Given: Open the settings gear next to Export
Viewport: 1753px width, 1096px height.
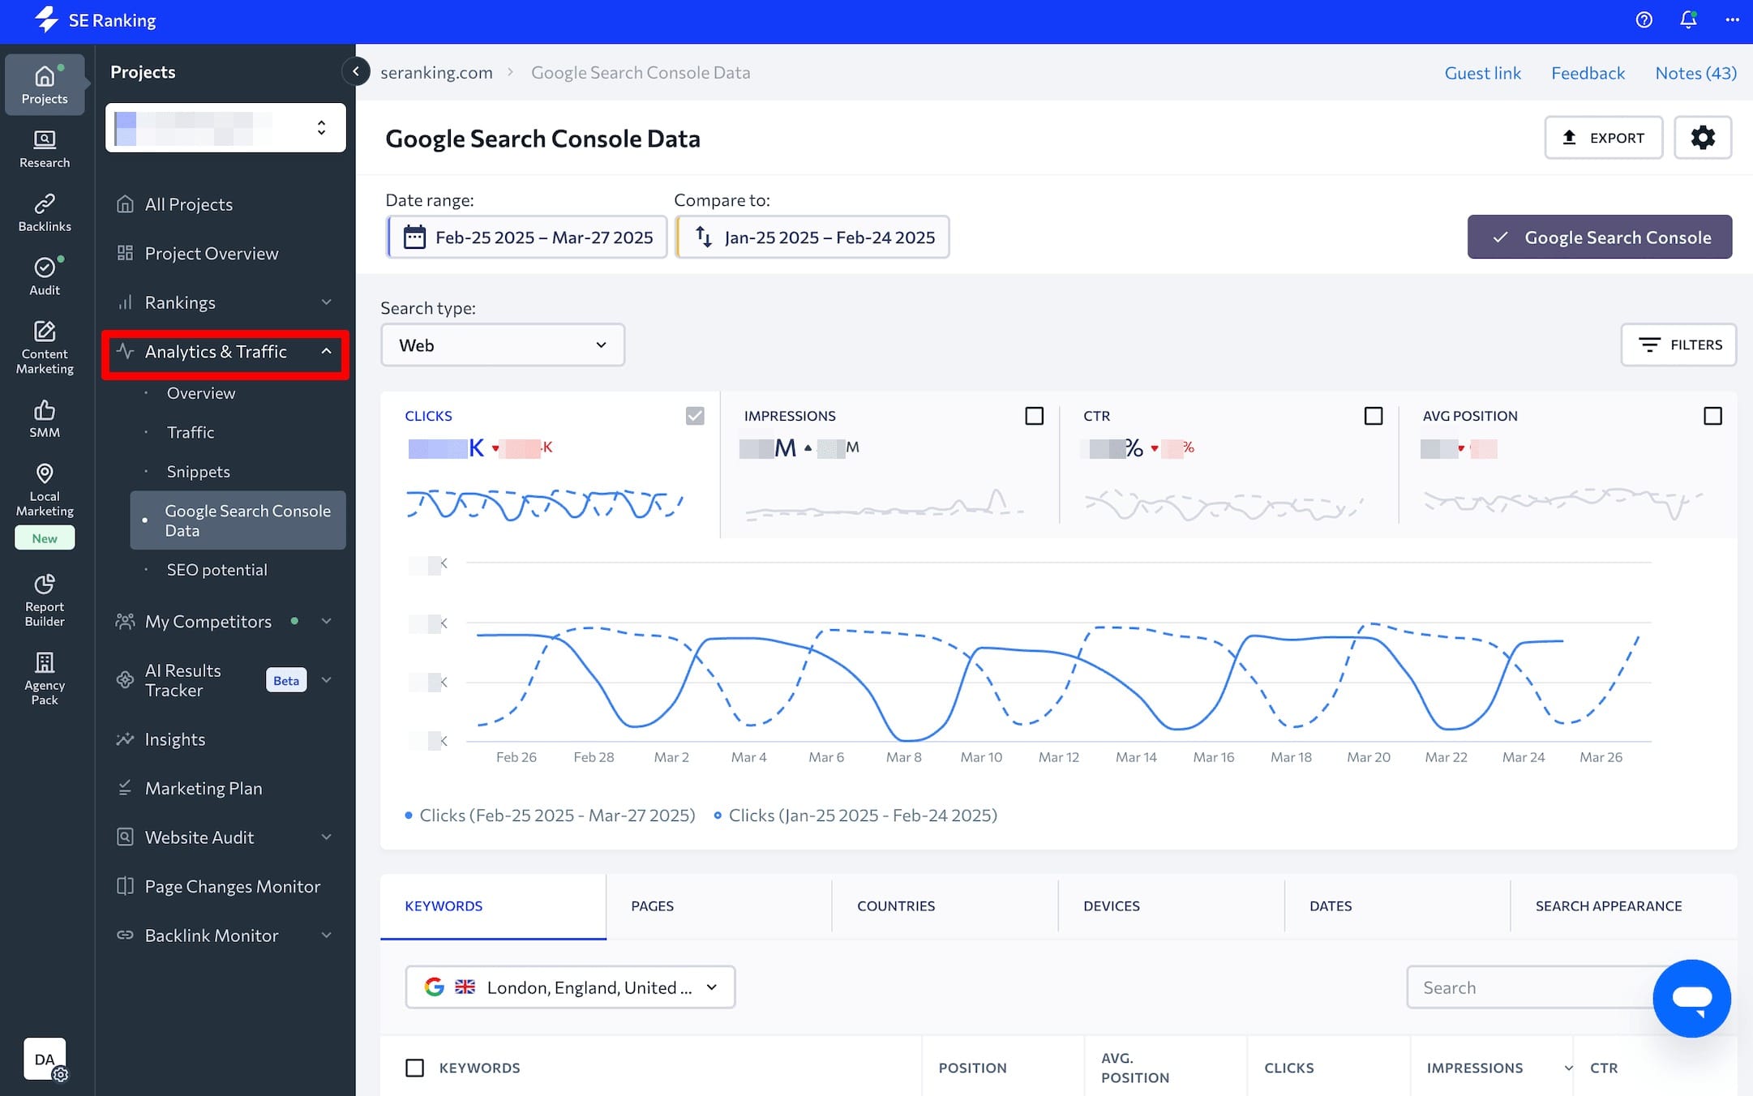Looking at the screenshot, I should (x=1703, y=137).
